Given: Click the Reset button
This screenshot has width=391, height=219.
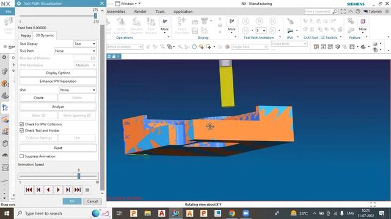Looking at the screenshot, I should click(x=58, y=148).
